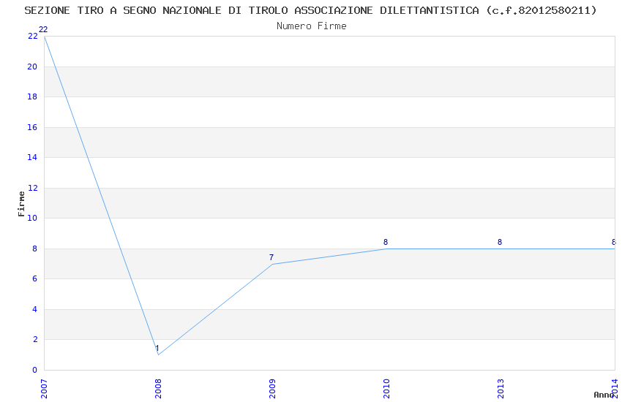Select the 2013 x-axis year label
622x402 pixels.
(501, 389)
